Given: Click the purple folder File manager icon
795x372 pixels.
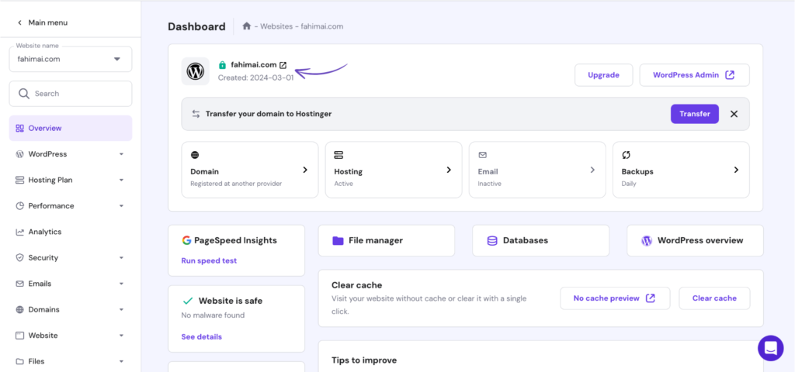Looking at the screenshot, I should click(338, 241).
